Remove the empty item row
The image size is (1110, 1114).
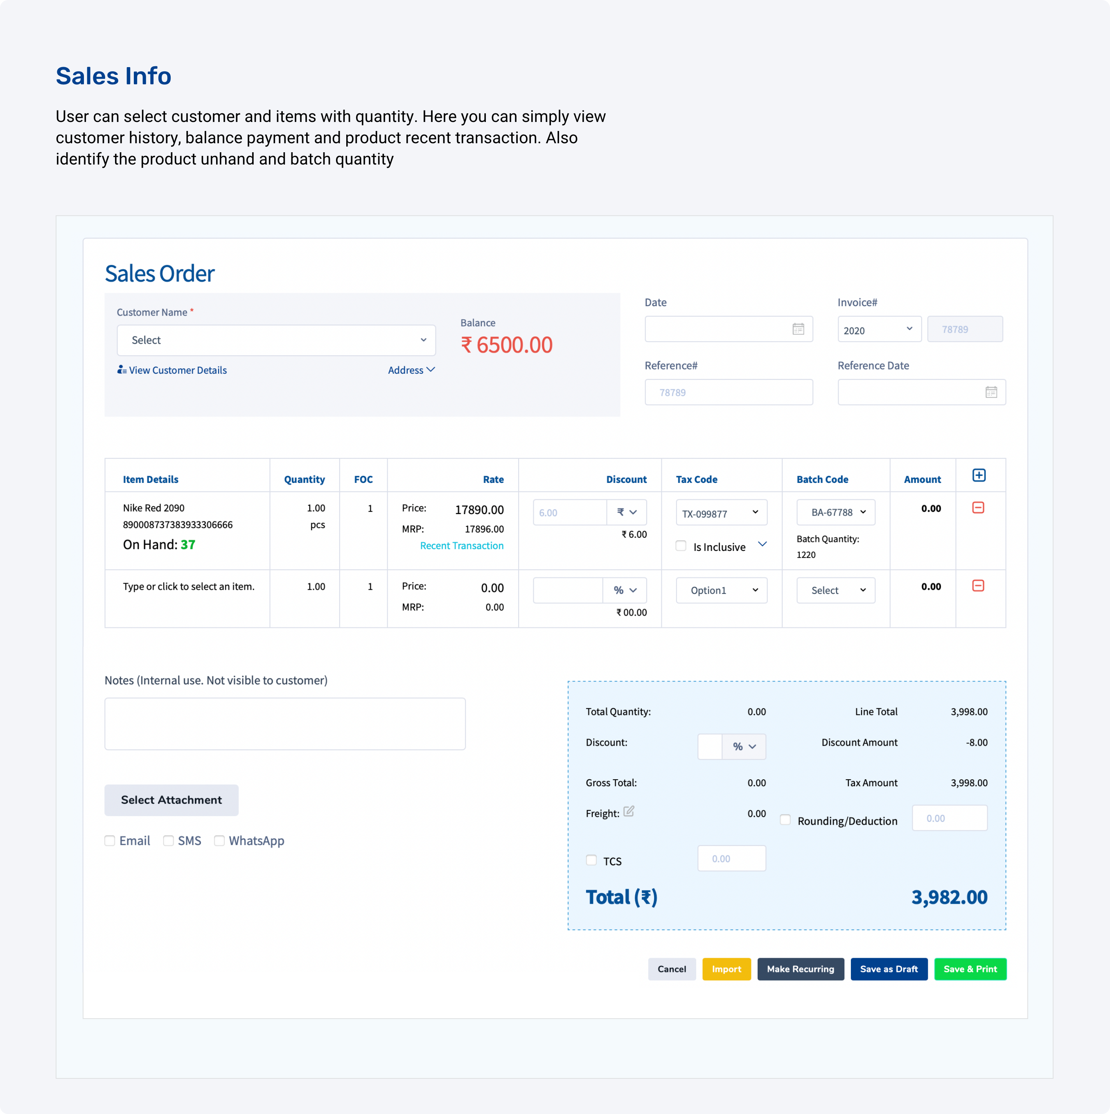pos(978,586)
